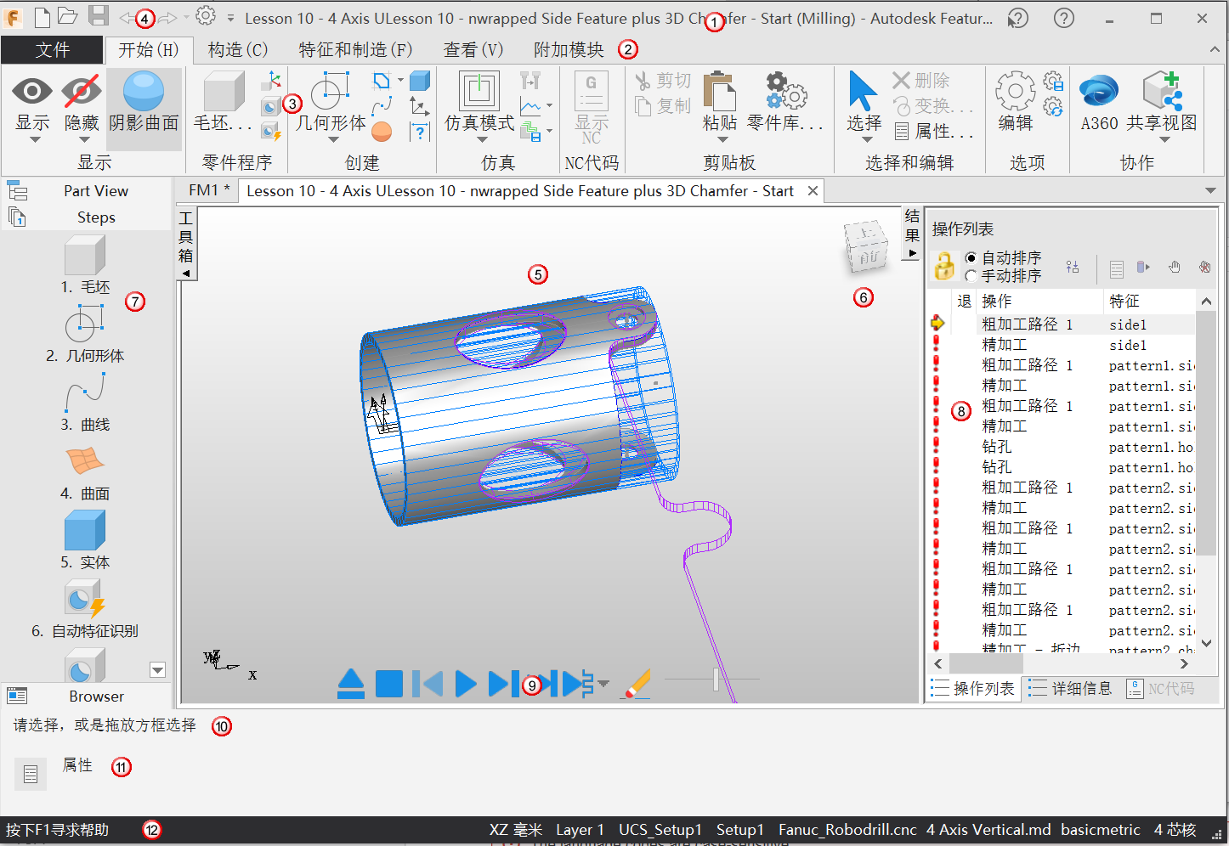Screen dimensions: 1229x846
Task: Collapse the 工具箱 toolbox panel
Action: 186,245
